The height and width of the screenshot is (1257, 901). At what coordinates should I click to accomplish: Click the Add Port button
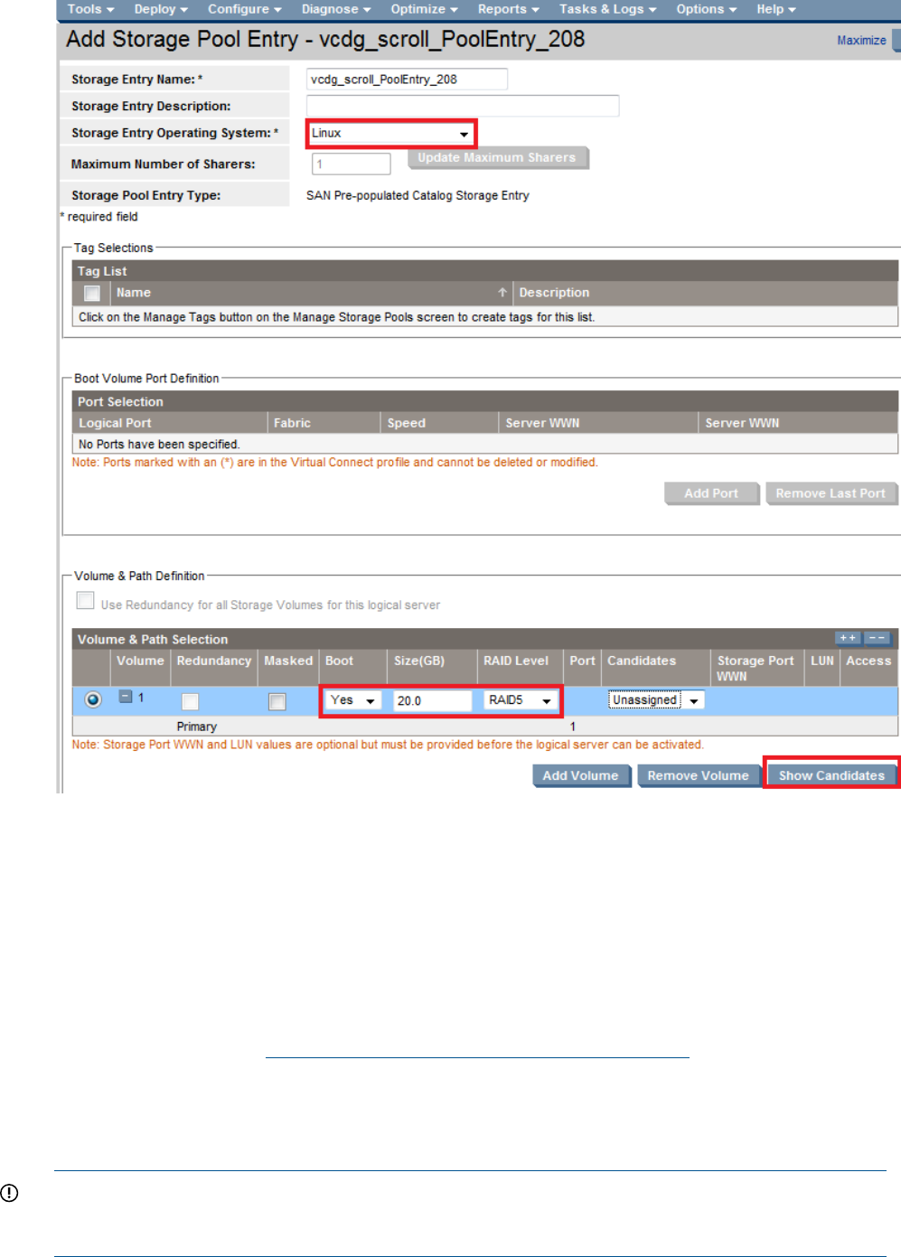tap(711, 493)
